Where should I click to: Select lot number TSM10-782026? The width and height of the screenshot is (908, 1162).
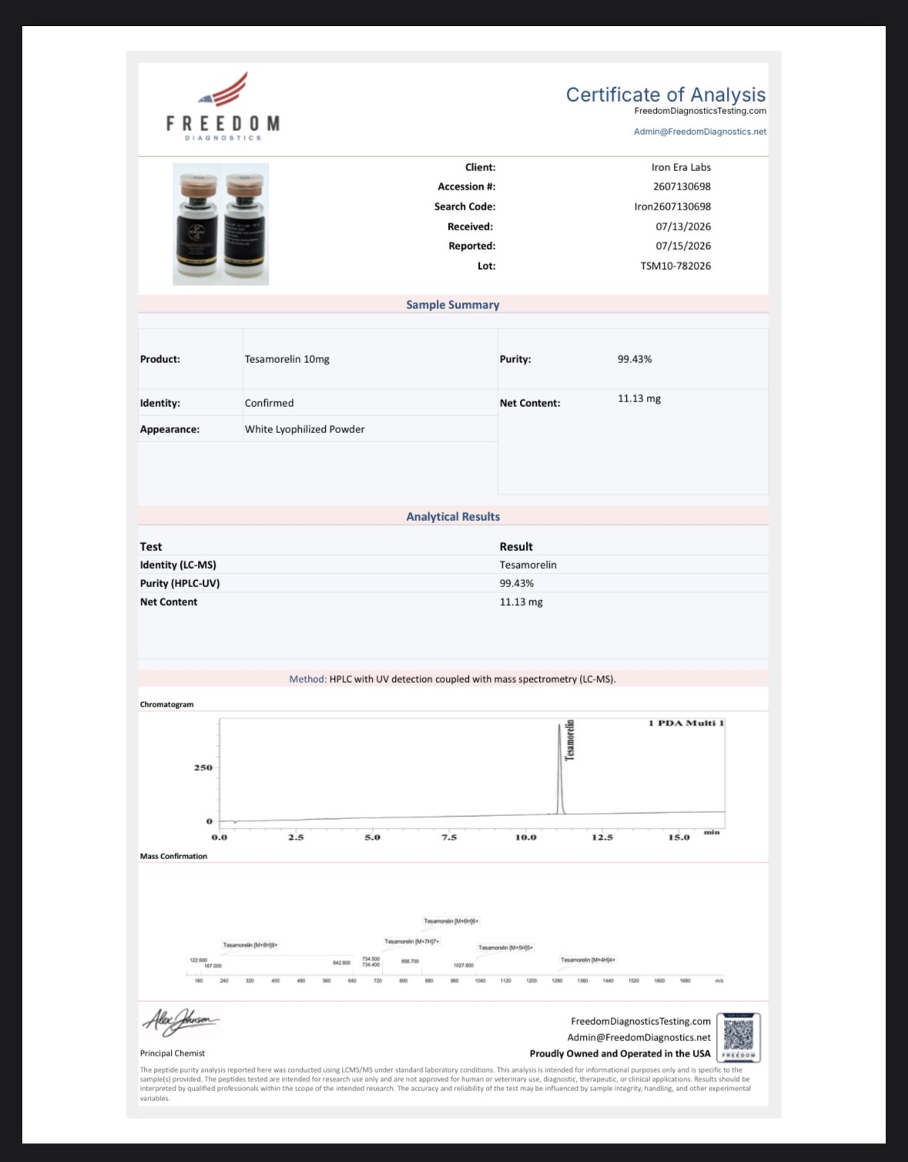point(675,266)
